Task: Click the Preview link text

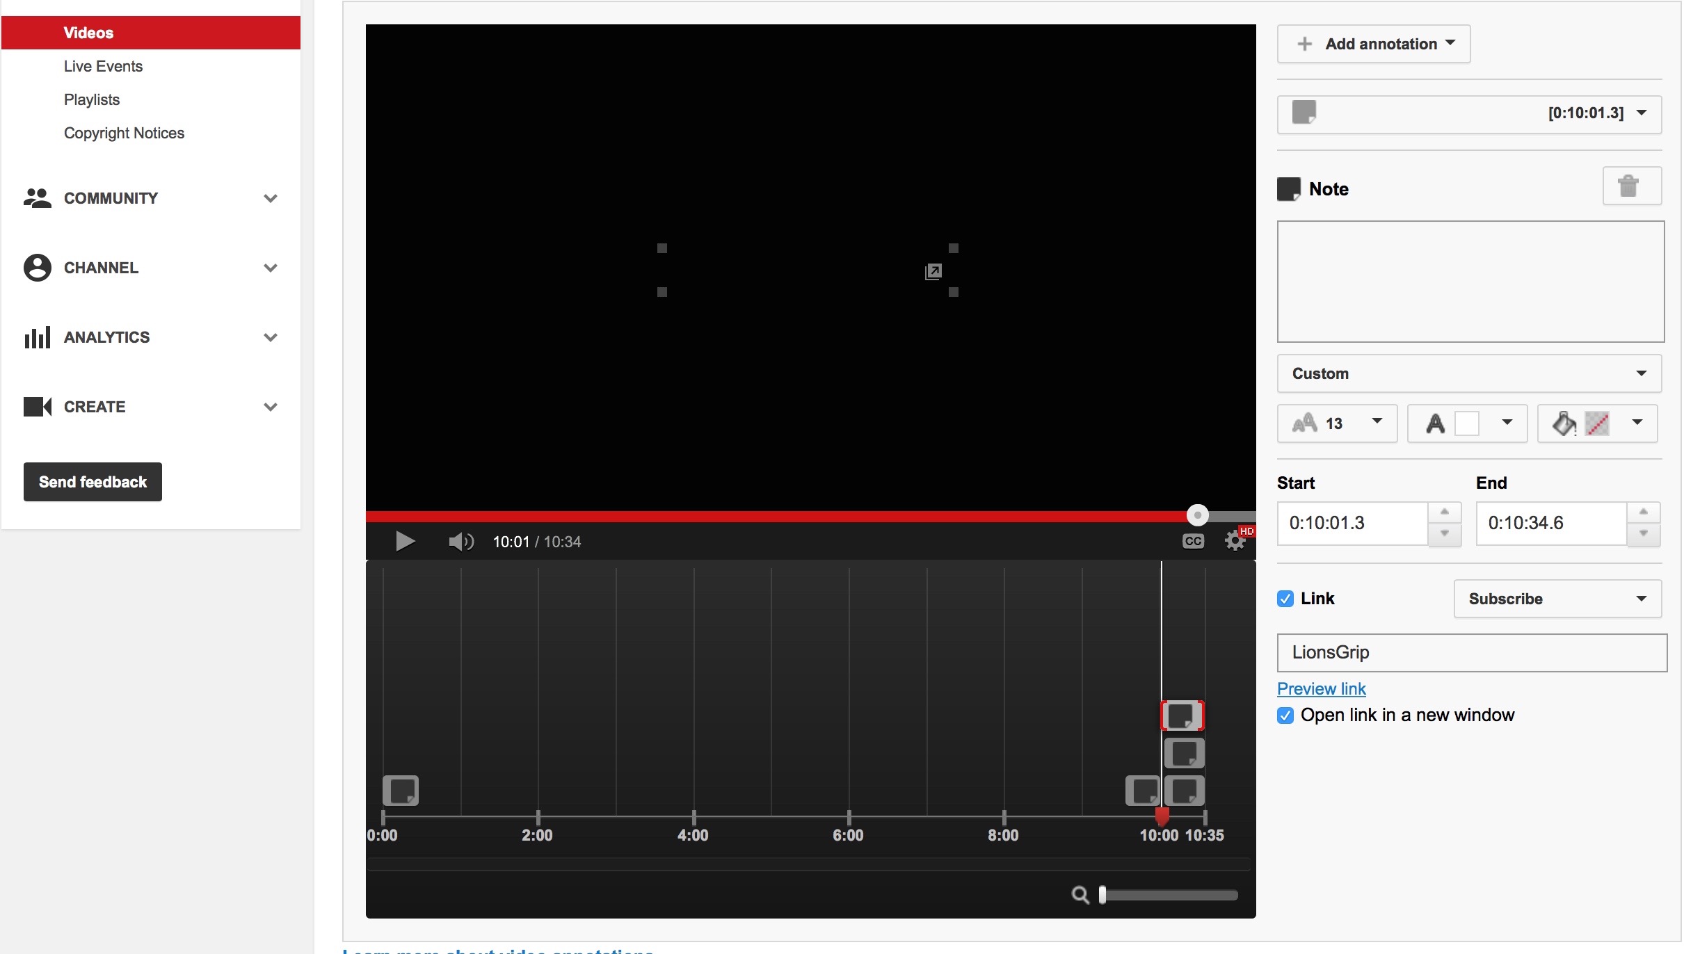Action: click(1320, 688)
